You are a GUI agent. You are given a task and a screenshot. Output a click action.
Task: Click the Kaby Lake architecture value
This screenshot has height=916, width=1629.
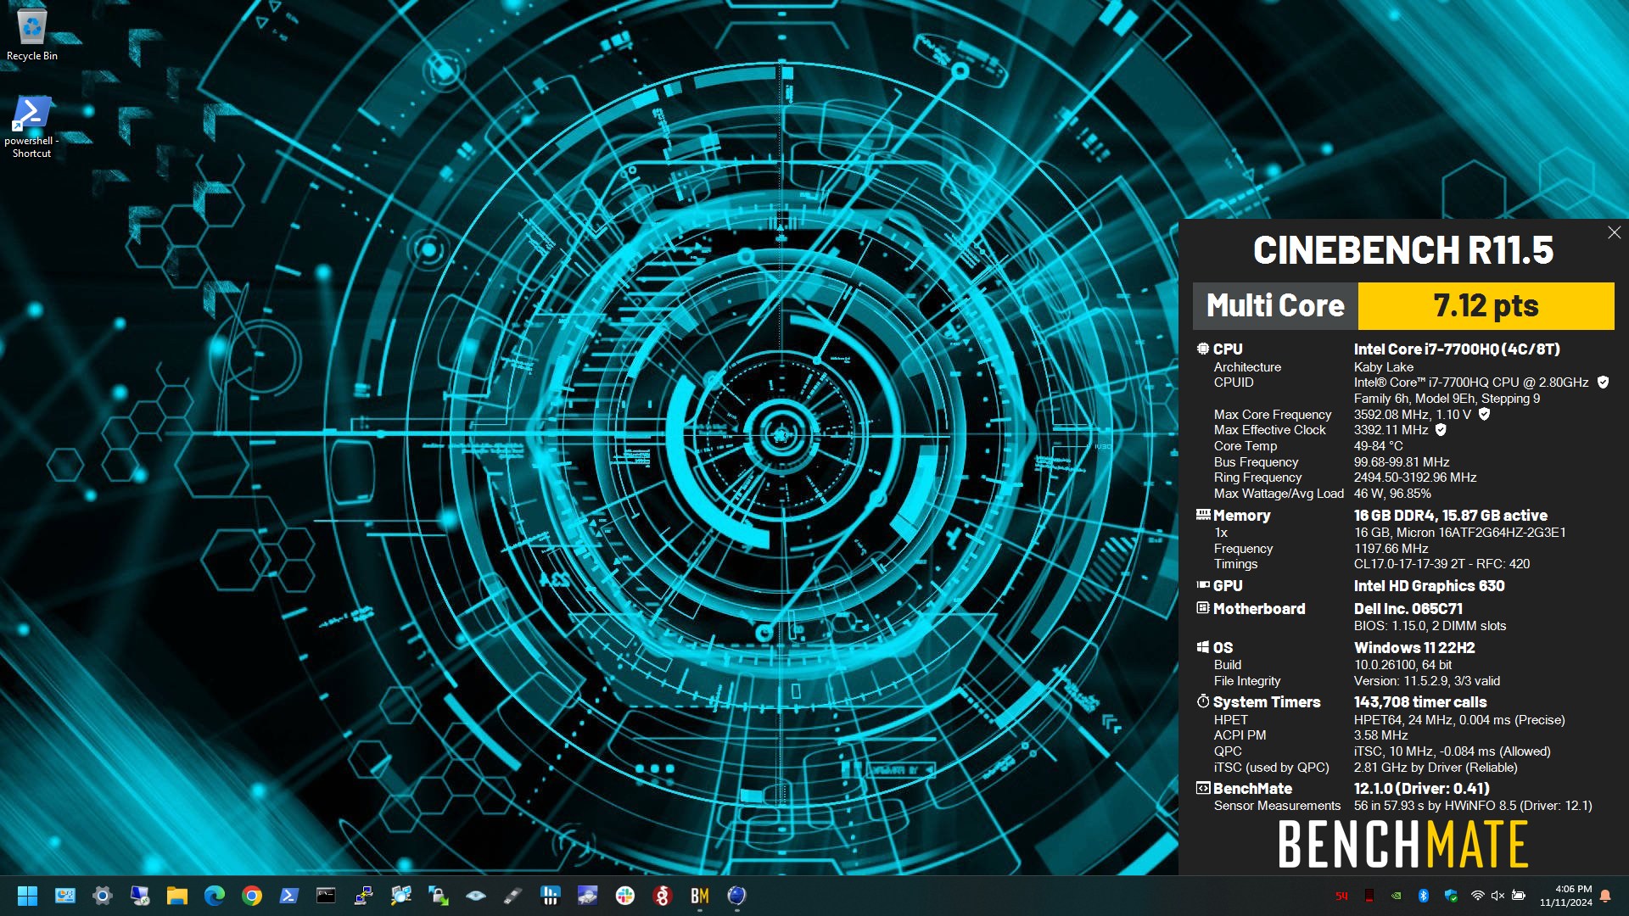point(1384,367)
